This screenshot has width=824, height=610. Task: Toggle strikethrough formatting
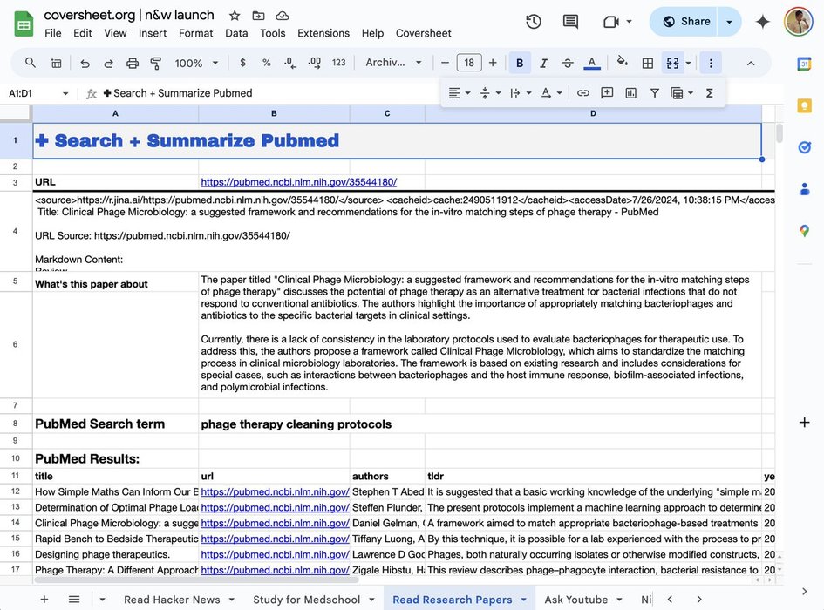click(568, 63)
